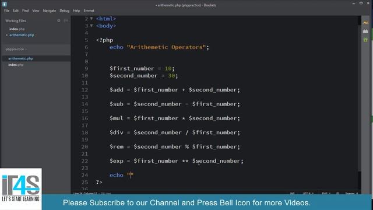Click the $first_number declaration on line 9
373x210 pixels.
pyautogui.click(x=132, y=69)
